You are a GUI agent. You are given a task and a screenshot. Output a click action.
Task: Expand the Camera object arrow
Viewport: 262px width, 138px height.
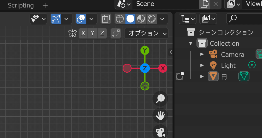coord(202,54)
